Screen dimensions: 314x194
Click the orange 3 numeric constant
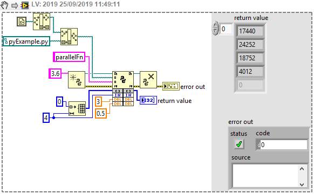click(x=98, y=101)
